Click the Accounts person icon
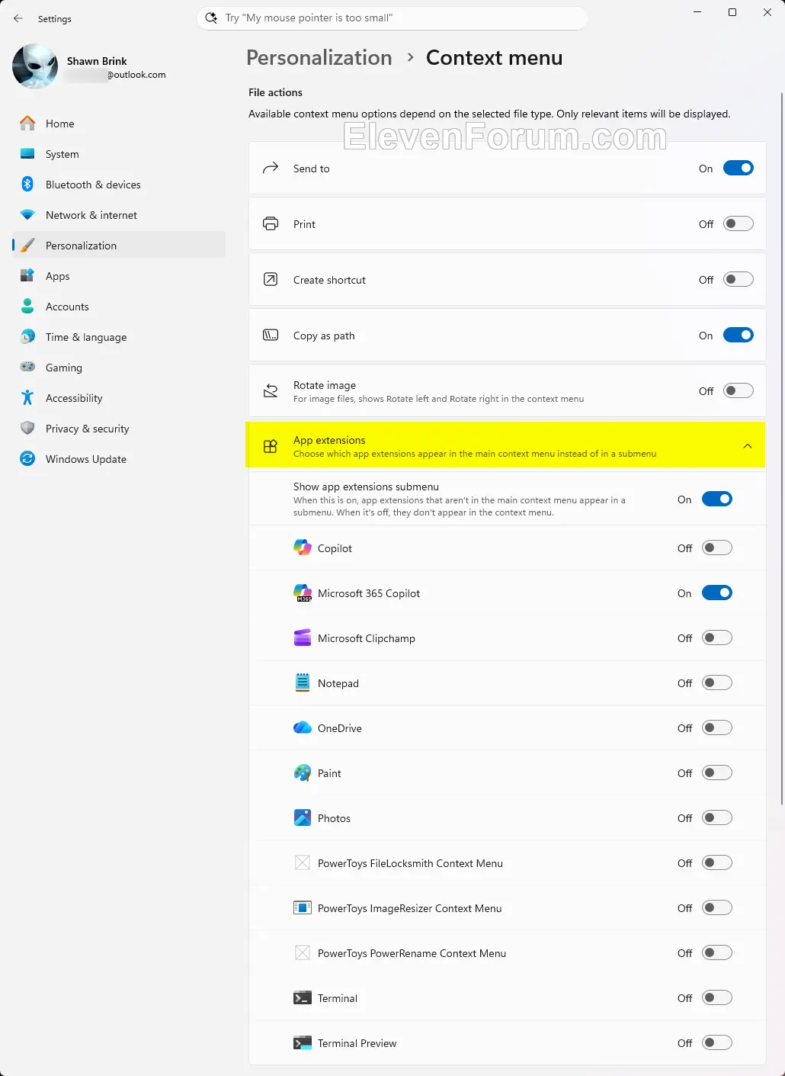This screenshot has height=1076, width=785. (27, 306)
